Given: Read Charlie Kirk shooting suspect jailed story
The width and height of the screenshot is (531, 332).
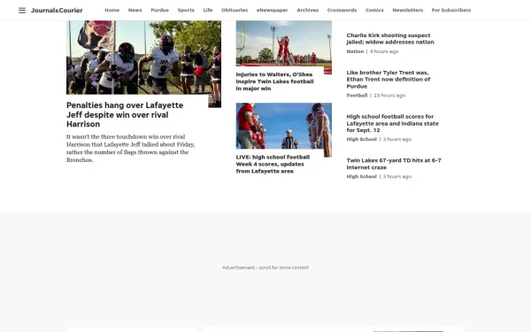Looking at the screenshot, I should [390, 39].
